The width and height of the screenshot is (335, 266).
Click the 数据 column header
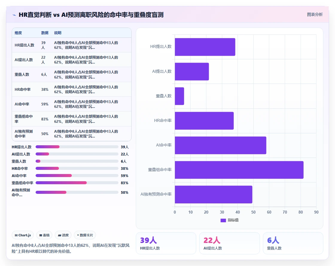click(45, 33)
